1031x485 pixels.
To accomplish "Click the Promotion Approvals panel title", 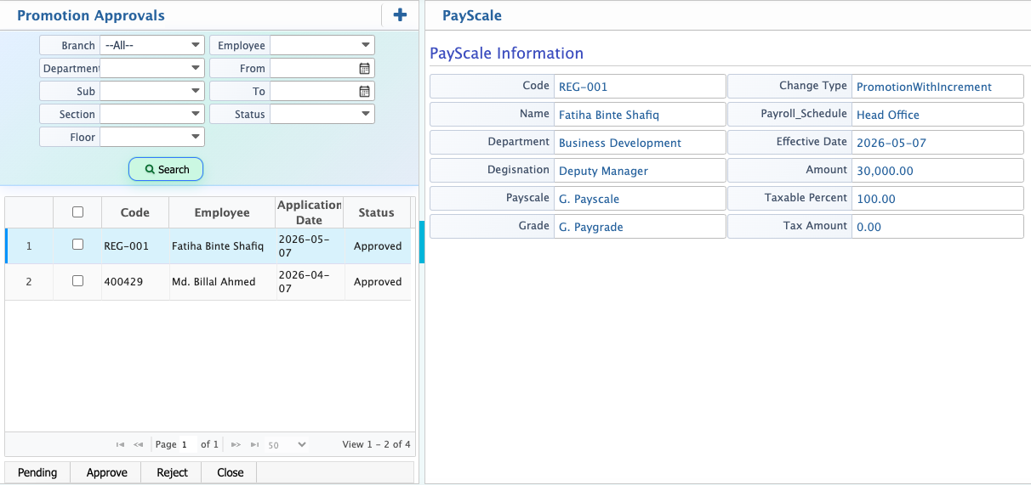I will pyautogui.click(x=91, y=15).
